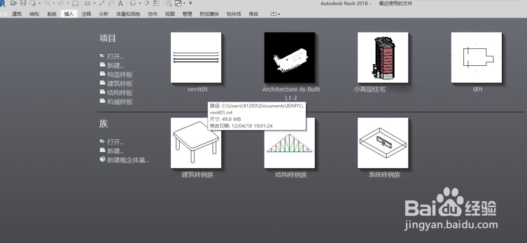The width and height of the screenshot is (527, 243).
Task: Click the Redo arrow icon
Action: 61,3
